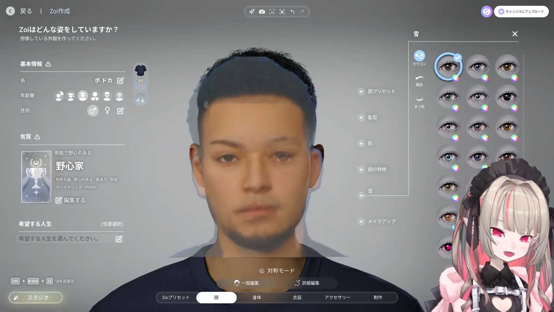Switch to the 顔 tab
This screenshot has height=312, width=554.
216,298
